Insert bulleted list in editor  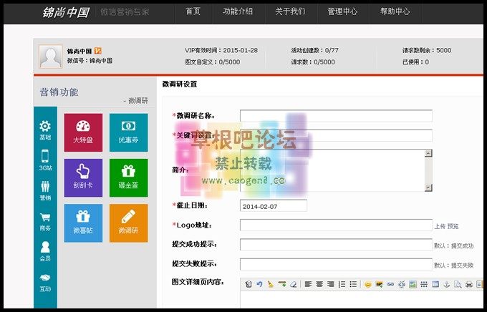(x=353, y=284)
